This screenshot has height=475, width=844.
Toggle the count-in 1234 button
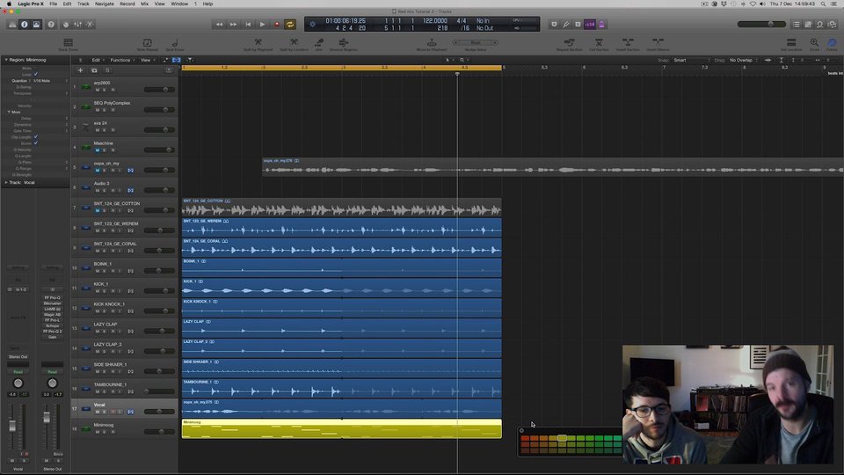590,25
